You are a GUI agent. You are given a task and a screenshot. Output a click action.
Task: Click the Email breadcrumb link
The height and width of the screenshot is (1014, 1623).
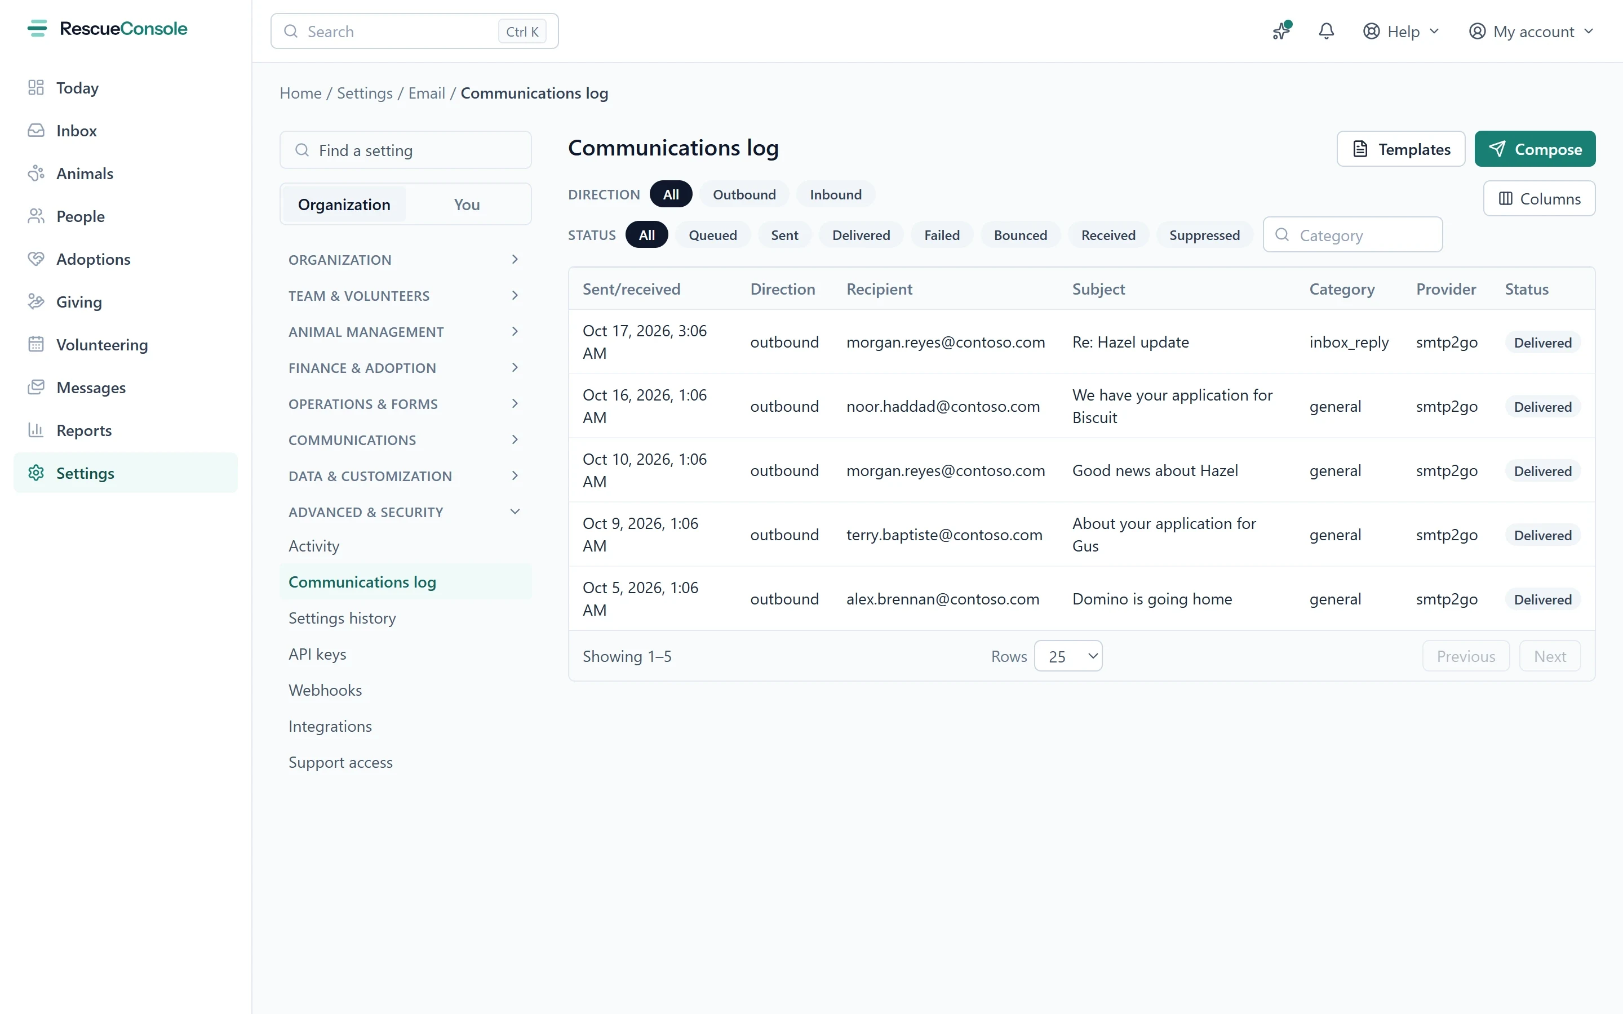(427, 93)
